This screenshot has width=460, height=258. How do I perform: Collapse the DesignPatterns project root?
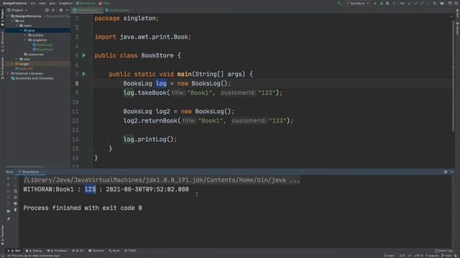coord(8,16)
